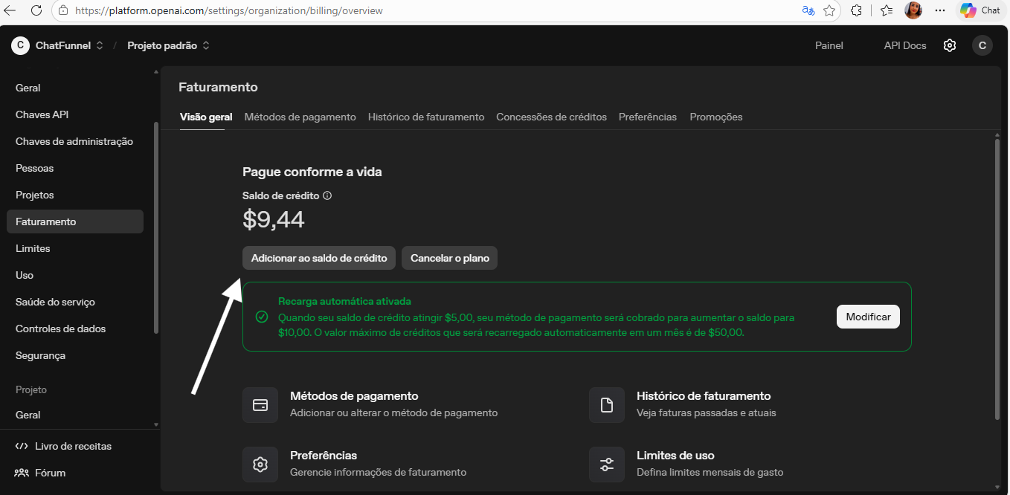Open Fórum link in sidebar
The width and height of the screenshot is (1010, 495).
pos(50,473)
